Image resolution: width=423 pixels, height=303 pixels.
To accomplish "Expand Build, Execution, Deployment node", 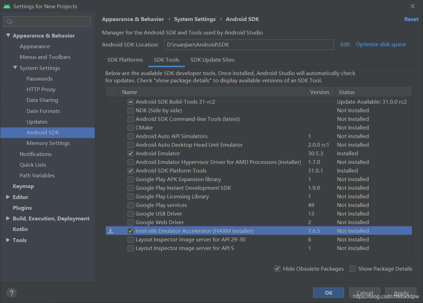I will (8, 218).
